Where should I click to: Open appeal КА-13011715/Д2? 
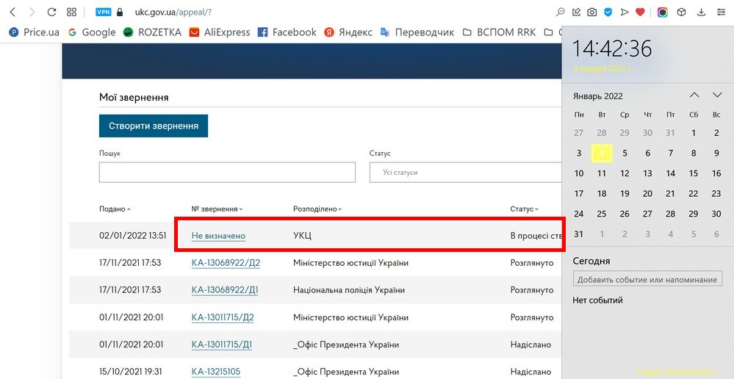(x=223, y=318)
